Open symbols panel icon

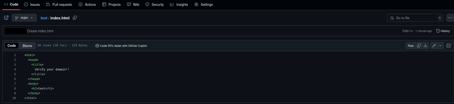pyautogui.click(x=448, y=46)
